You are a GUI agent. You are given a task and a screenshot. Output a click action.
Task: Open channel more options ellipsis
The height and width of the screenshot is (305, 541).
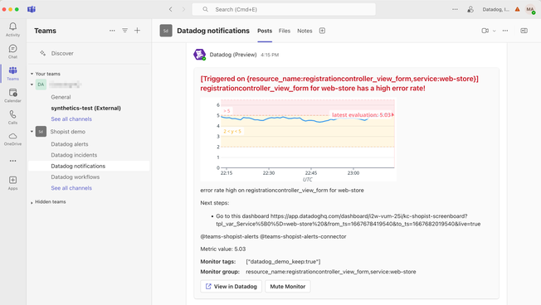505,31
